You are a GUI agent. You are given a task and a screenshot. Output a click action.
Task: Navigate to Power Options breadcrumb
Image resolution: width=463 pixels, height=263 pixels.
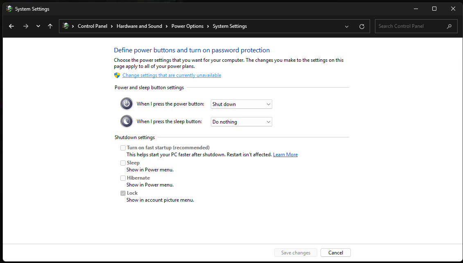[187, 26]
